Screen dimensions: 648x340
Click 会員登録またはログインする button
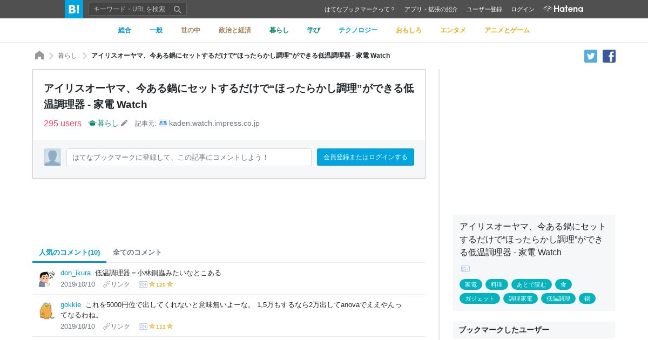click(x=366, y=157)
